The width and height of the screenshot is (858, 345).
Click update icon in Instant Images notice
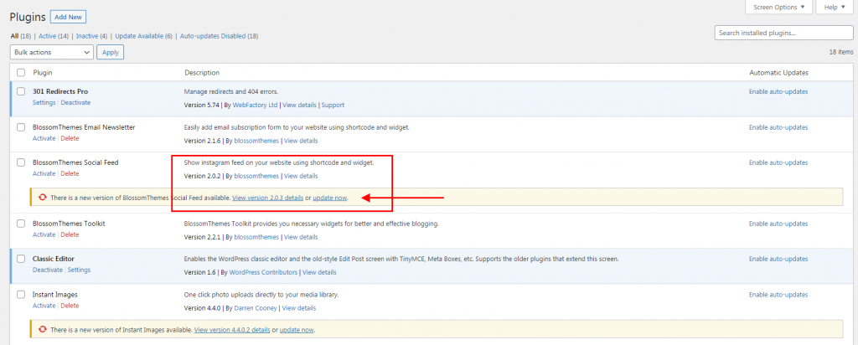pyautogui.click(x=42, y=331)
